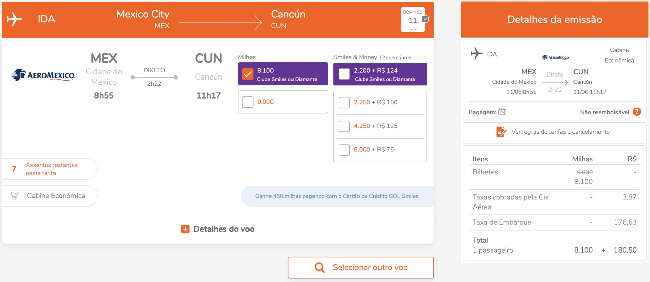Click the baggage suitcase icon
Viewport: 650px width, 282px height.
[x=502, y=111]
